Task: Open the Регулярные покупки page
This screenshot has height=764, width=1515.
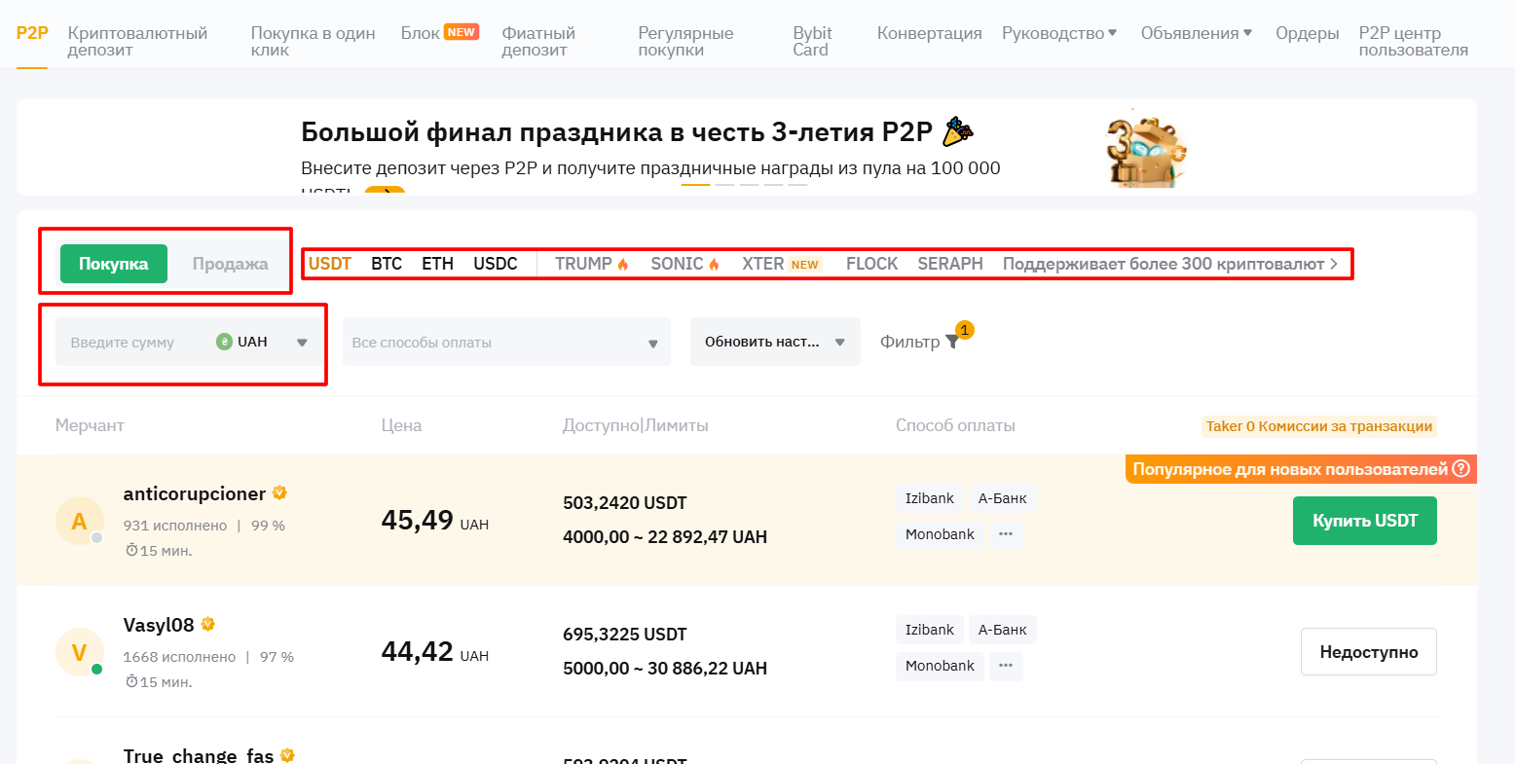Action: [x=685, y=41]
